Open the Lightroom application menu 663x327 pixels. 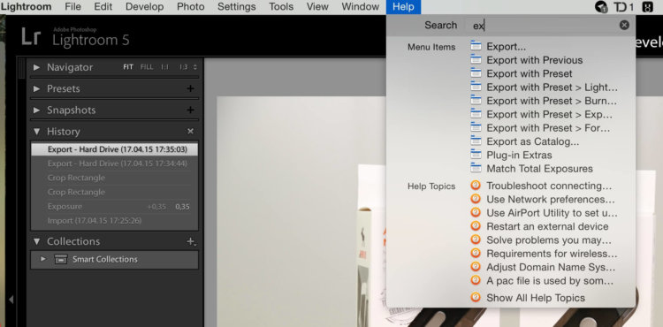tap(26, 7)
